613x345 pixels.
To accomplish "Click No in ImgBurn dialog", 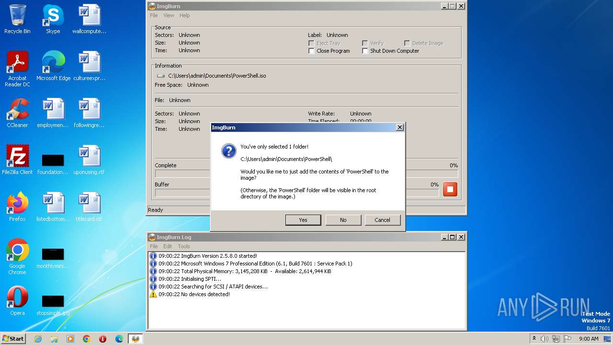I will point(343,220).
